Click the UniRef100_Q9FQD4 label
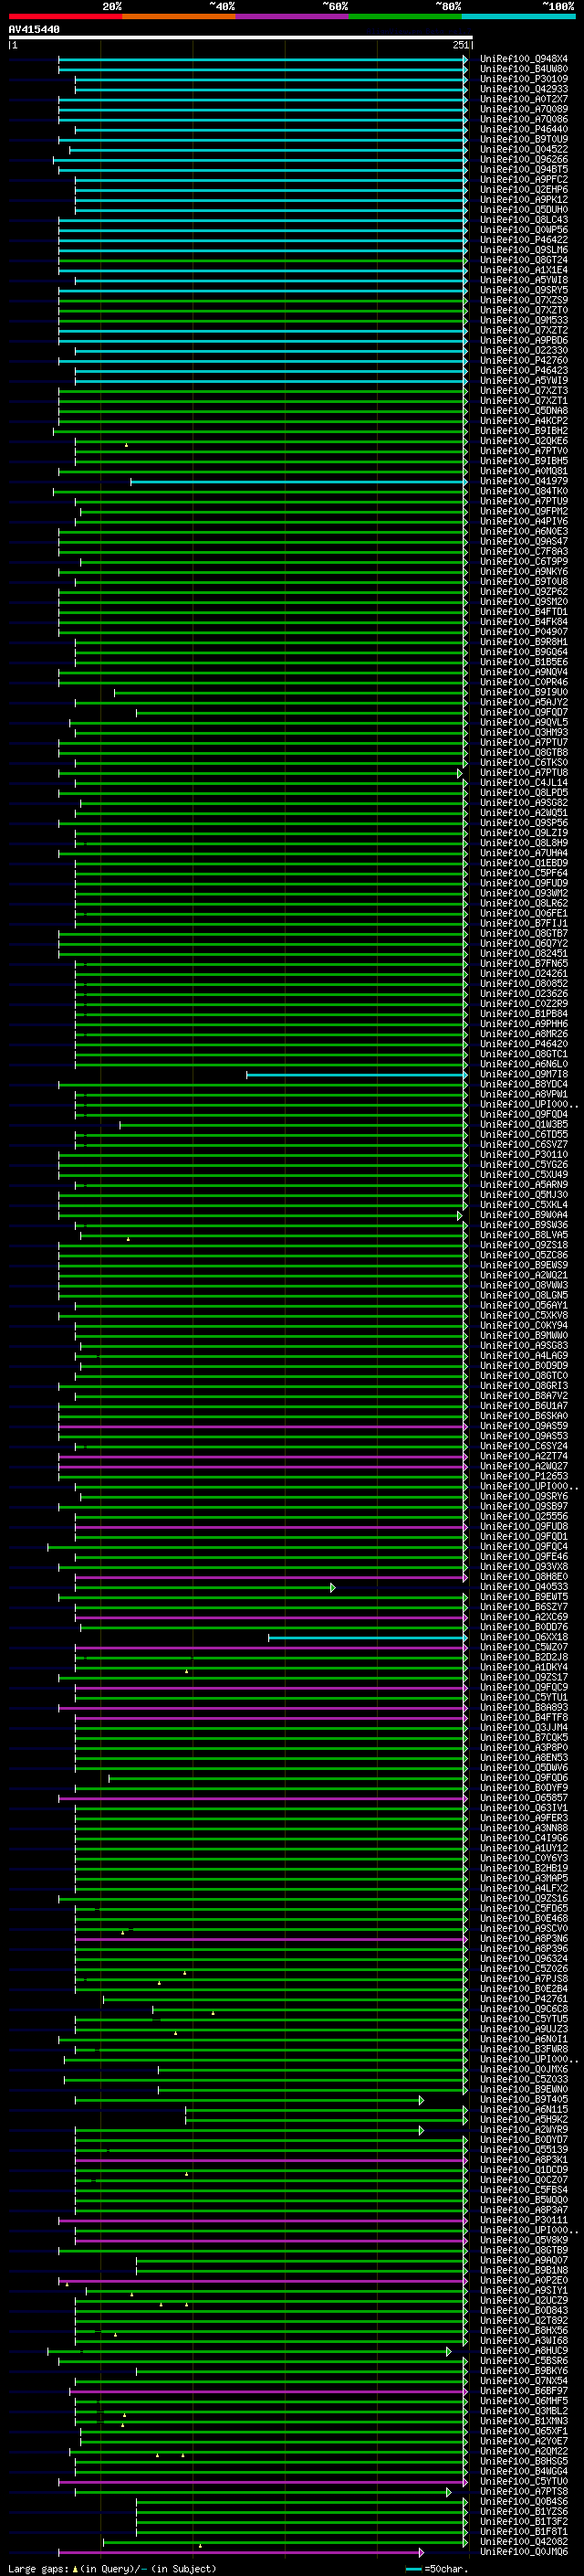 524,1114
